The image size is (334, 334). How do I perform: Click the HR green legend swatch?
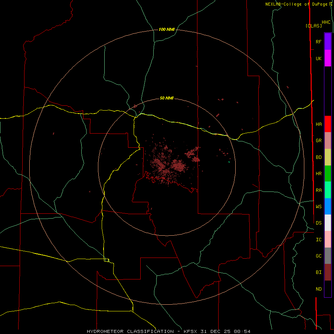point(328,174)
